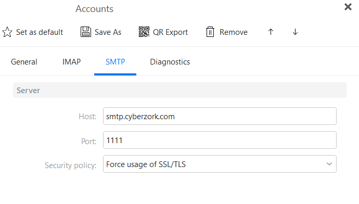Click the Server section header

click(x=179, y=90)
